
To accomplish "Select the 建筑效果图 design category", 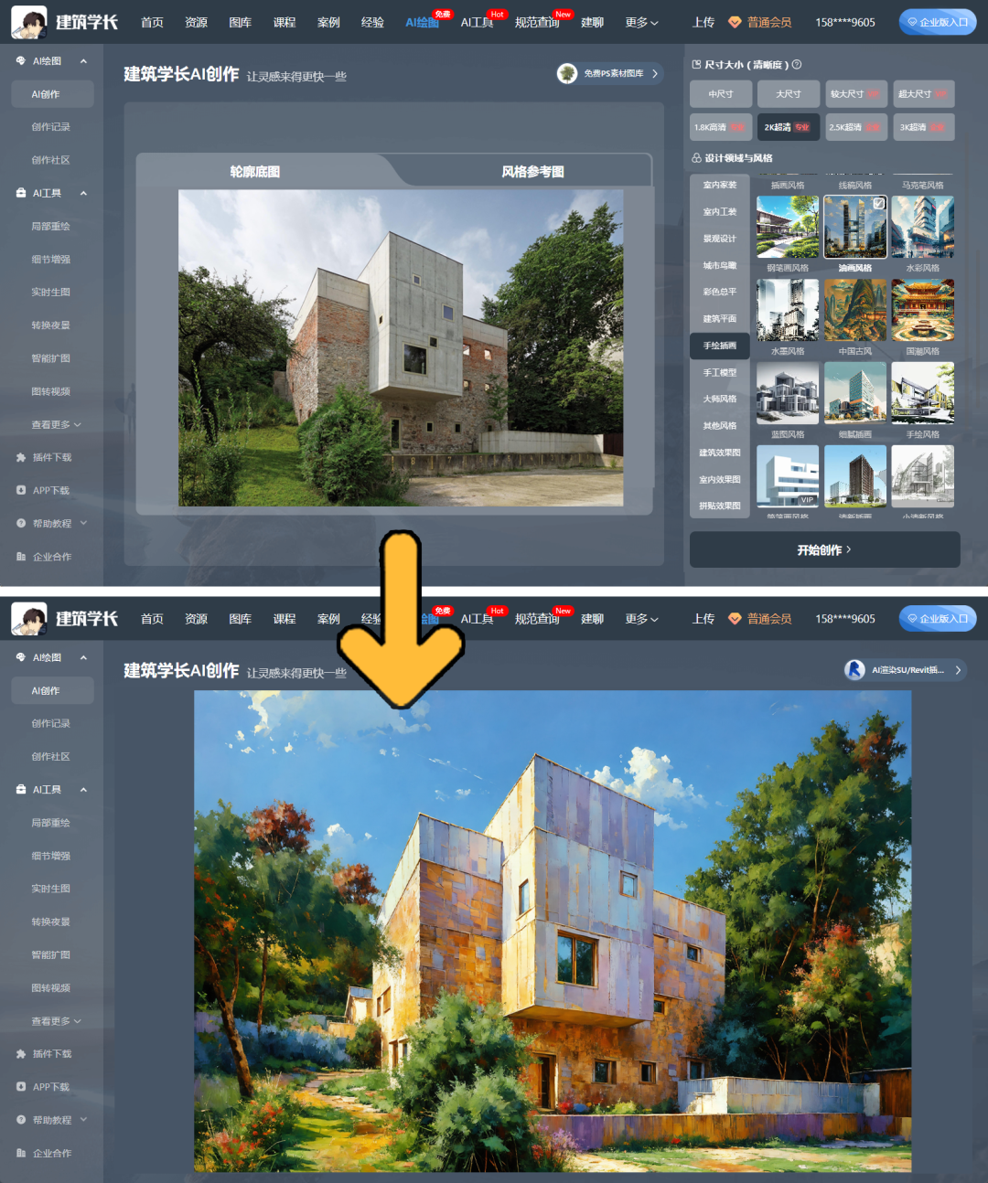I will click(720, 453).
